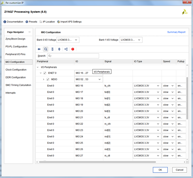Go to Clock Configuration page
This screenshot has height=178, width=193.
pos(16,69)
